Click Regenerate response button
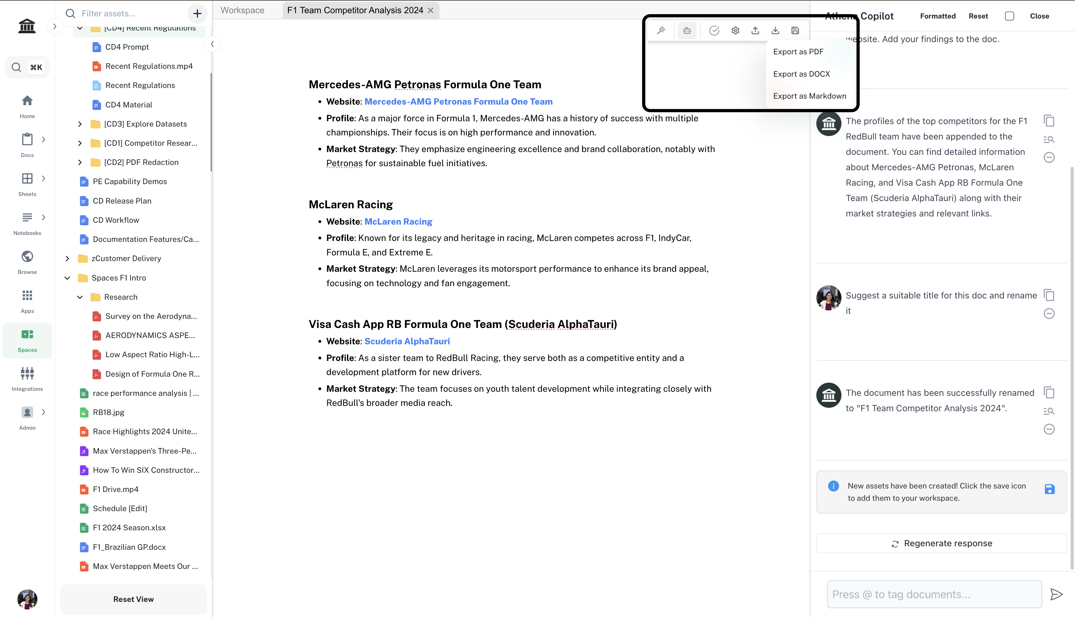This screenshot has height=617, width=1075. pos(941,543)
